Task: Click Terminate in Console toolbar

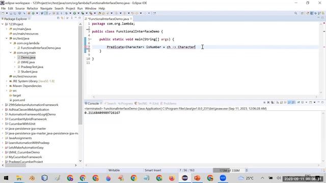Action: (x=264, y=103)
